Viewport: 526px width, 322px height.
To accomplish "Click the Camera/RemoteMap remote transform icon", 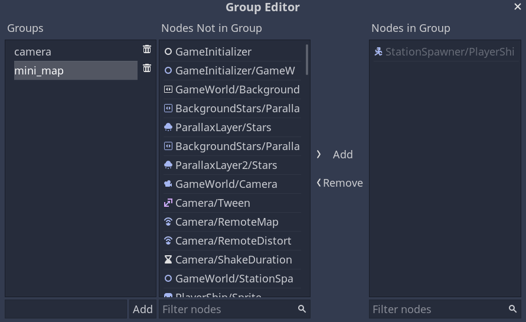I will click(168, 222).
